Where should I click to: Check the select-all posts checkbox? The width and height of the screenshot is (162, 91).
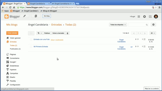pyautogui.click(x=31, y=33)
